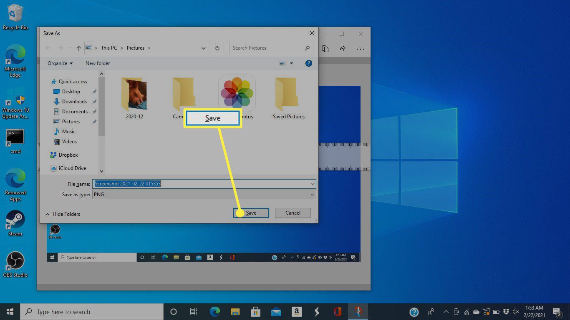This screenshot has width=570, height=320.
Task: Refresh the Pictures folder view
Action: (217, 48)
